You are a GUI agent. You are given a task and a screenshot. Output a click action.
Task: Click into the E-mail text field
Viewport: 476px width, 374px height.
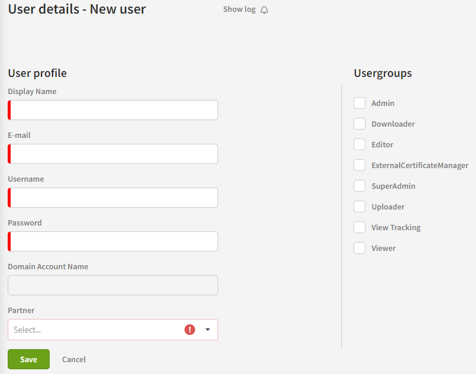(114, 154)
